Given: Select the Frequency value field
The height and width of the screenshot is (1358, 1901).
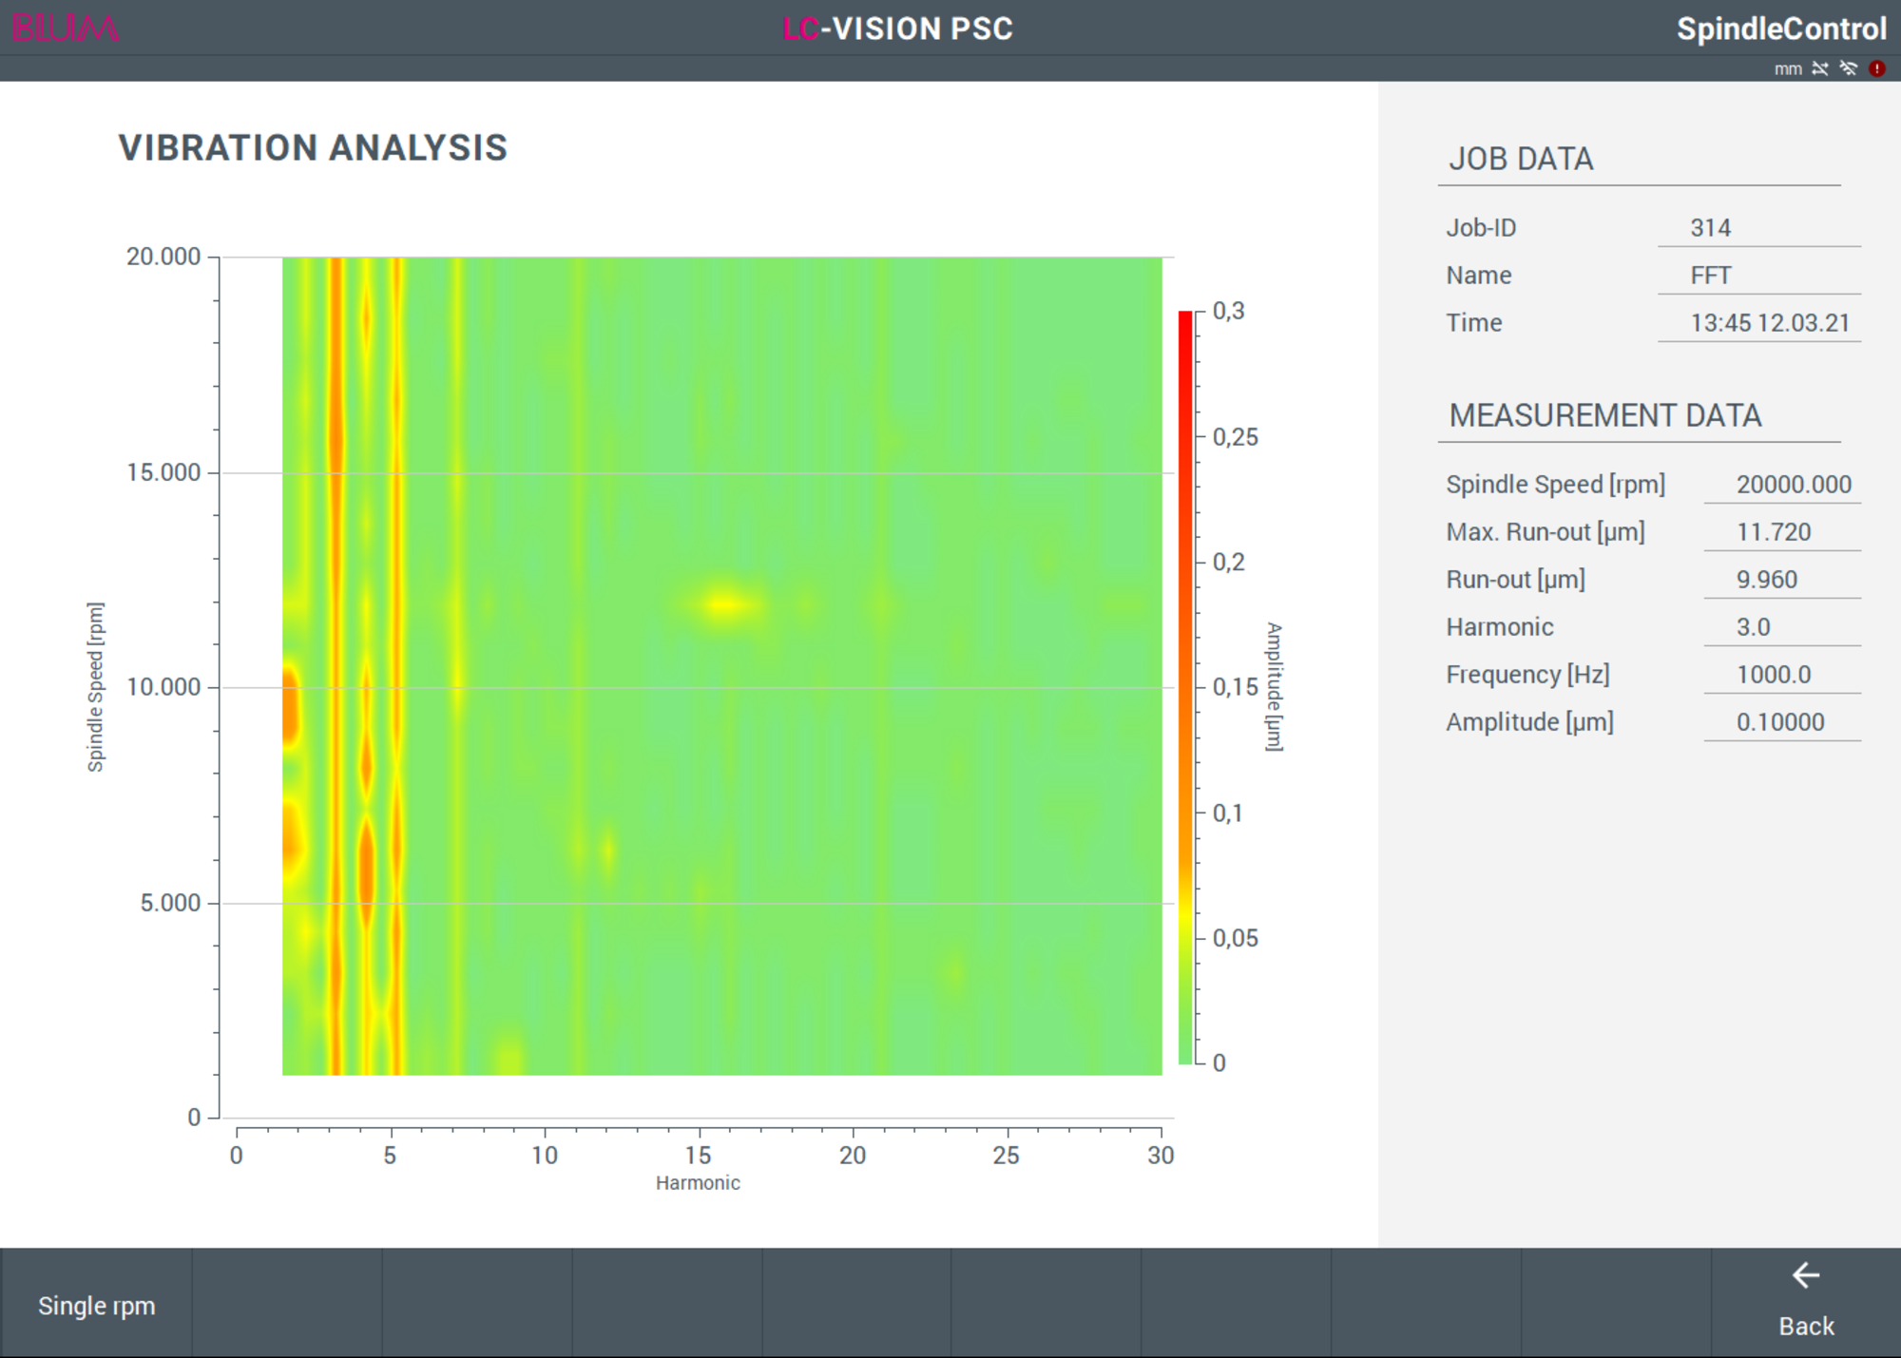Looking at the screenshot, I should click(x=1782, y=675).
